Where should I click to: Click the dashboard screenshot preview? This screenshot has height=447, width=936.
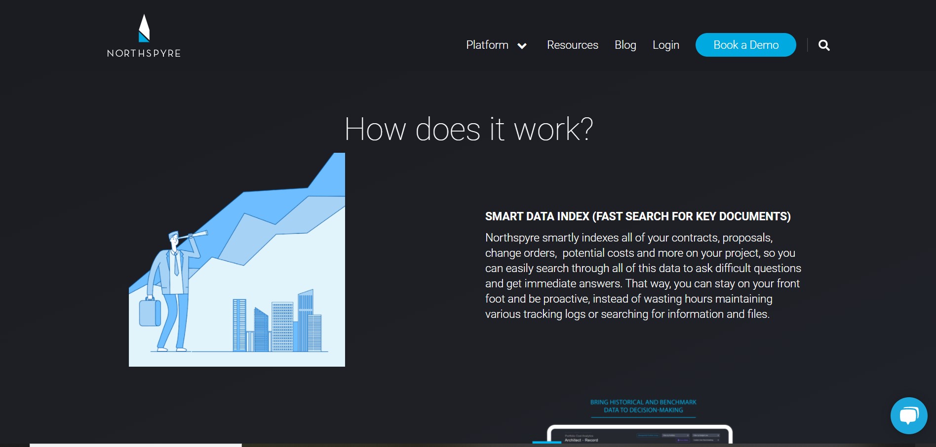pos(640,435)
